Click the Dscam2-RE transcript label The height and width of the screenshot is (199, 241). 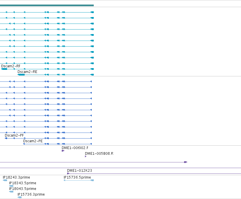(27, 72)
